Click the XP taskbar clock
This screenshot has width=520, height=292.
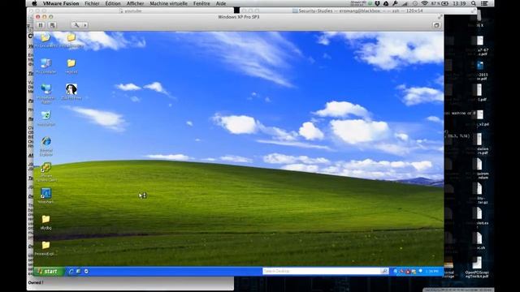coord(431,271)
